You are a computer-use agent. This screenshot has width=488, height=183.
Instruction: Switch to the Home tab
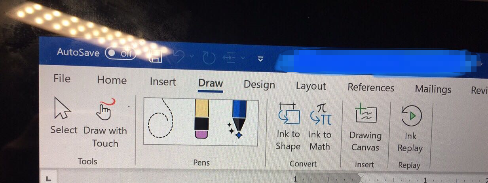pyautogui.click(x=112, y=80)
